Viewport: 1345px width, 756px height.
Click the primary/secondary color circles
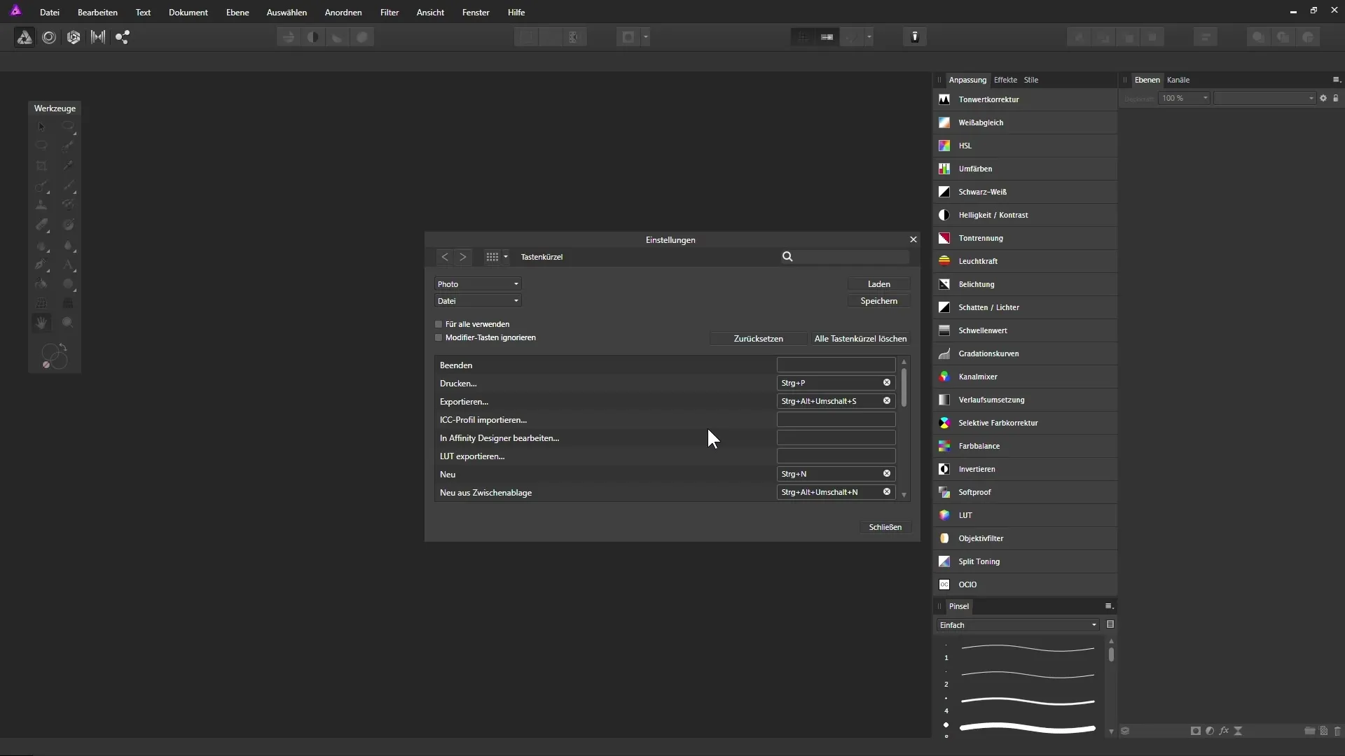point(55,357)
